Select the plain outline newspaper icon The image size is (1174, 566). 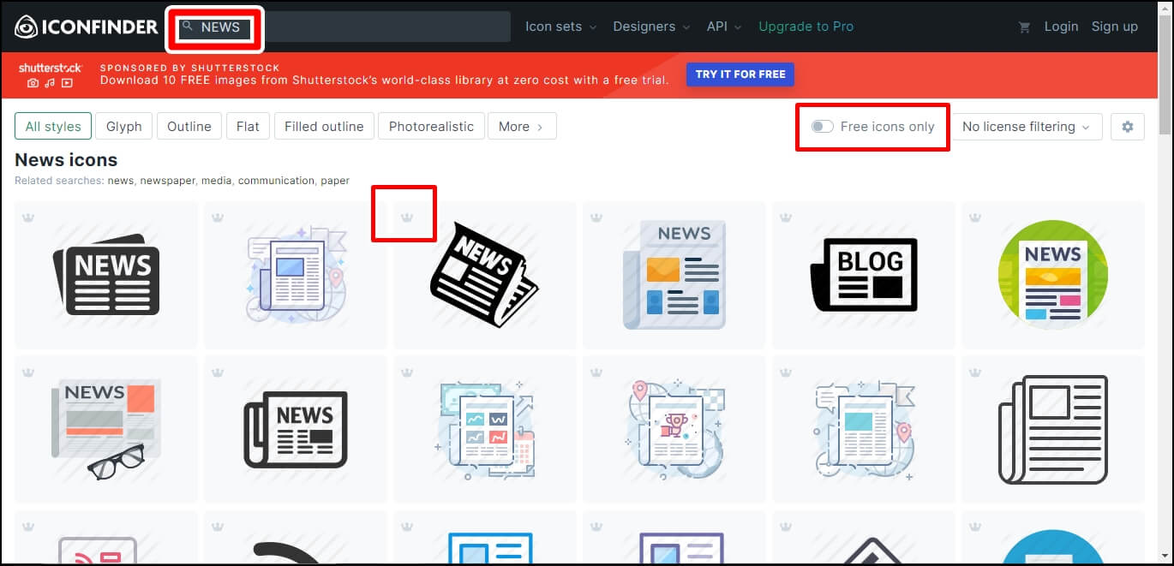[x=1053, y=430]
